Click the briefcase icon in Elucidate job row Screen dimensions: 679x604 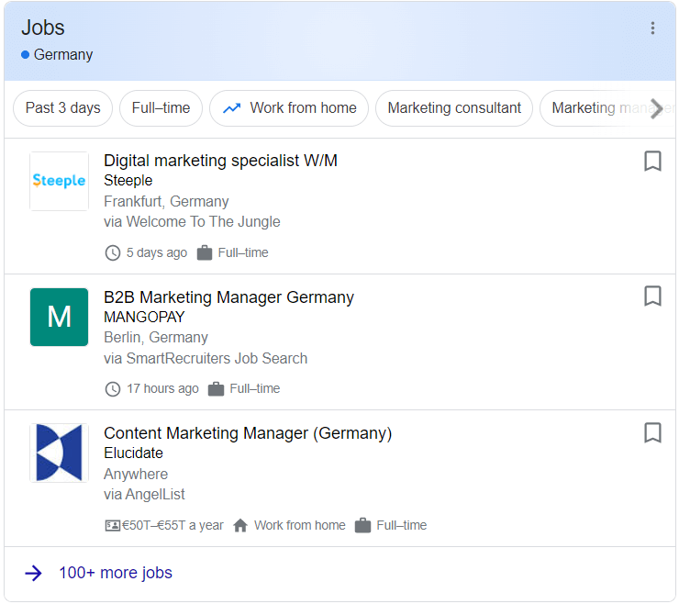362,525
